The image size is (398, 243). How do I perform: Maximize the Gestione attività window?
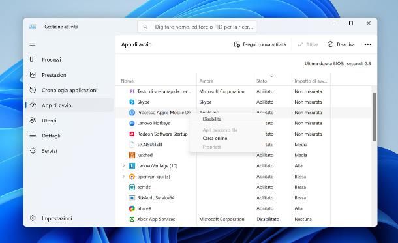point(351,23)
